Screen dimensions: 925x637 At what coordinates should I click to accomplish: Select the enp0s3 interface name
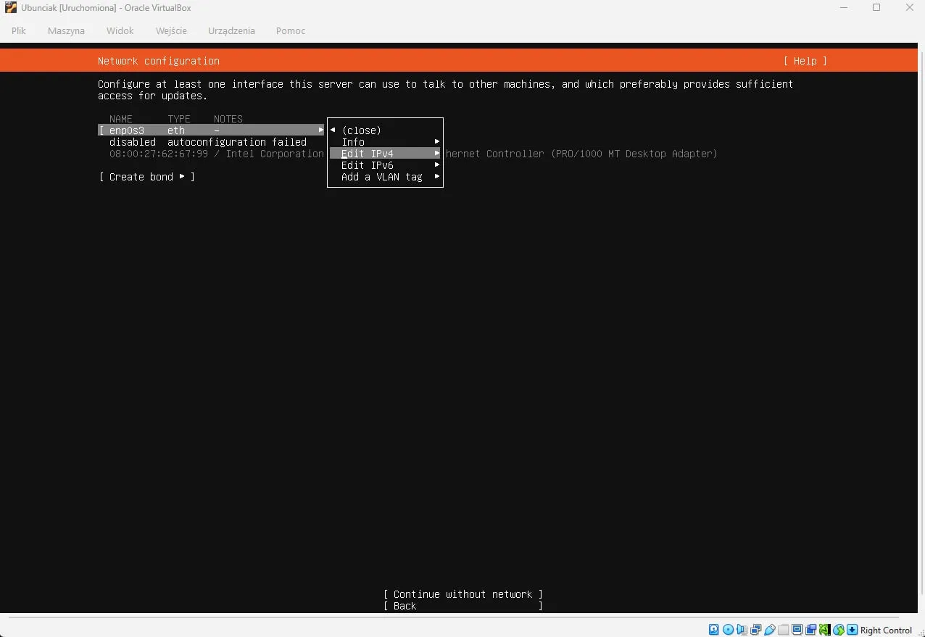127,130
